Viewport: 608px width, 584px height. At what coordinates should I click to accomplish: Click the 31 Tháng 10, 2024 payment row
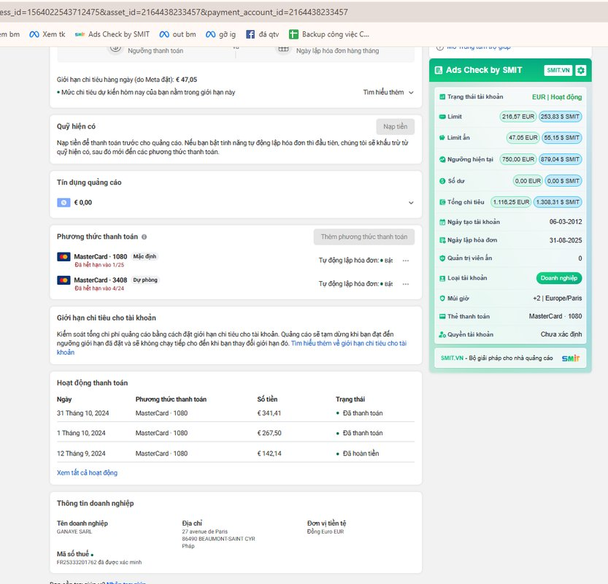(235, 413)
